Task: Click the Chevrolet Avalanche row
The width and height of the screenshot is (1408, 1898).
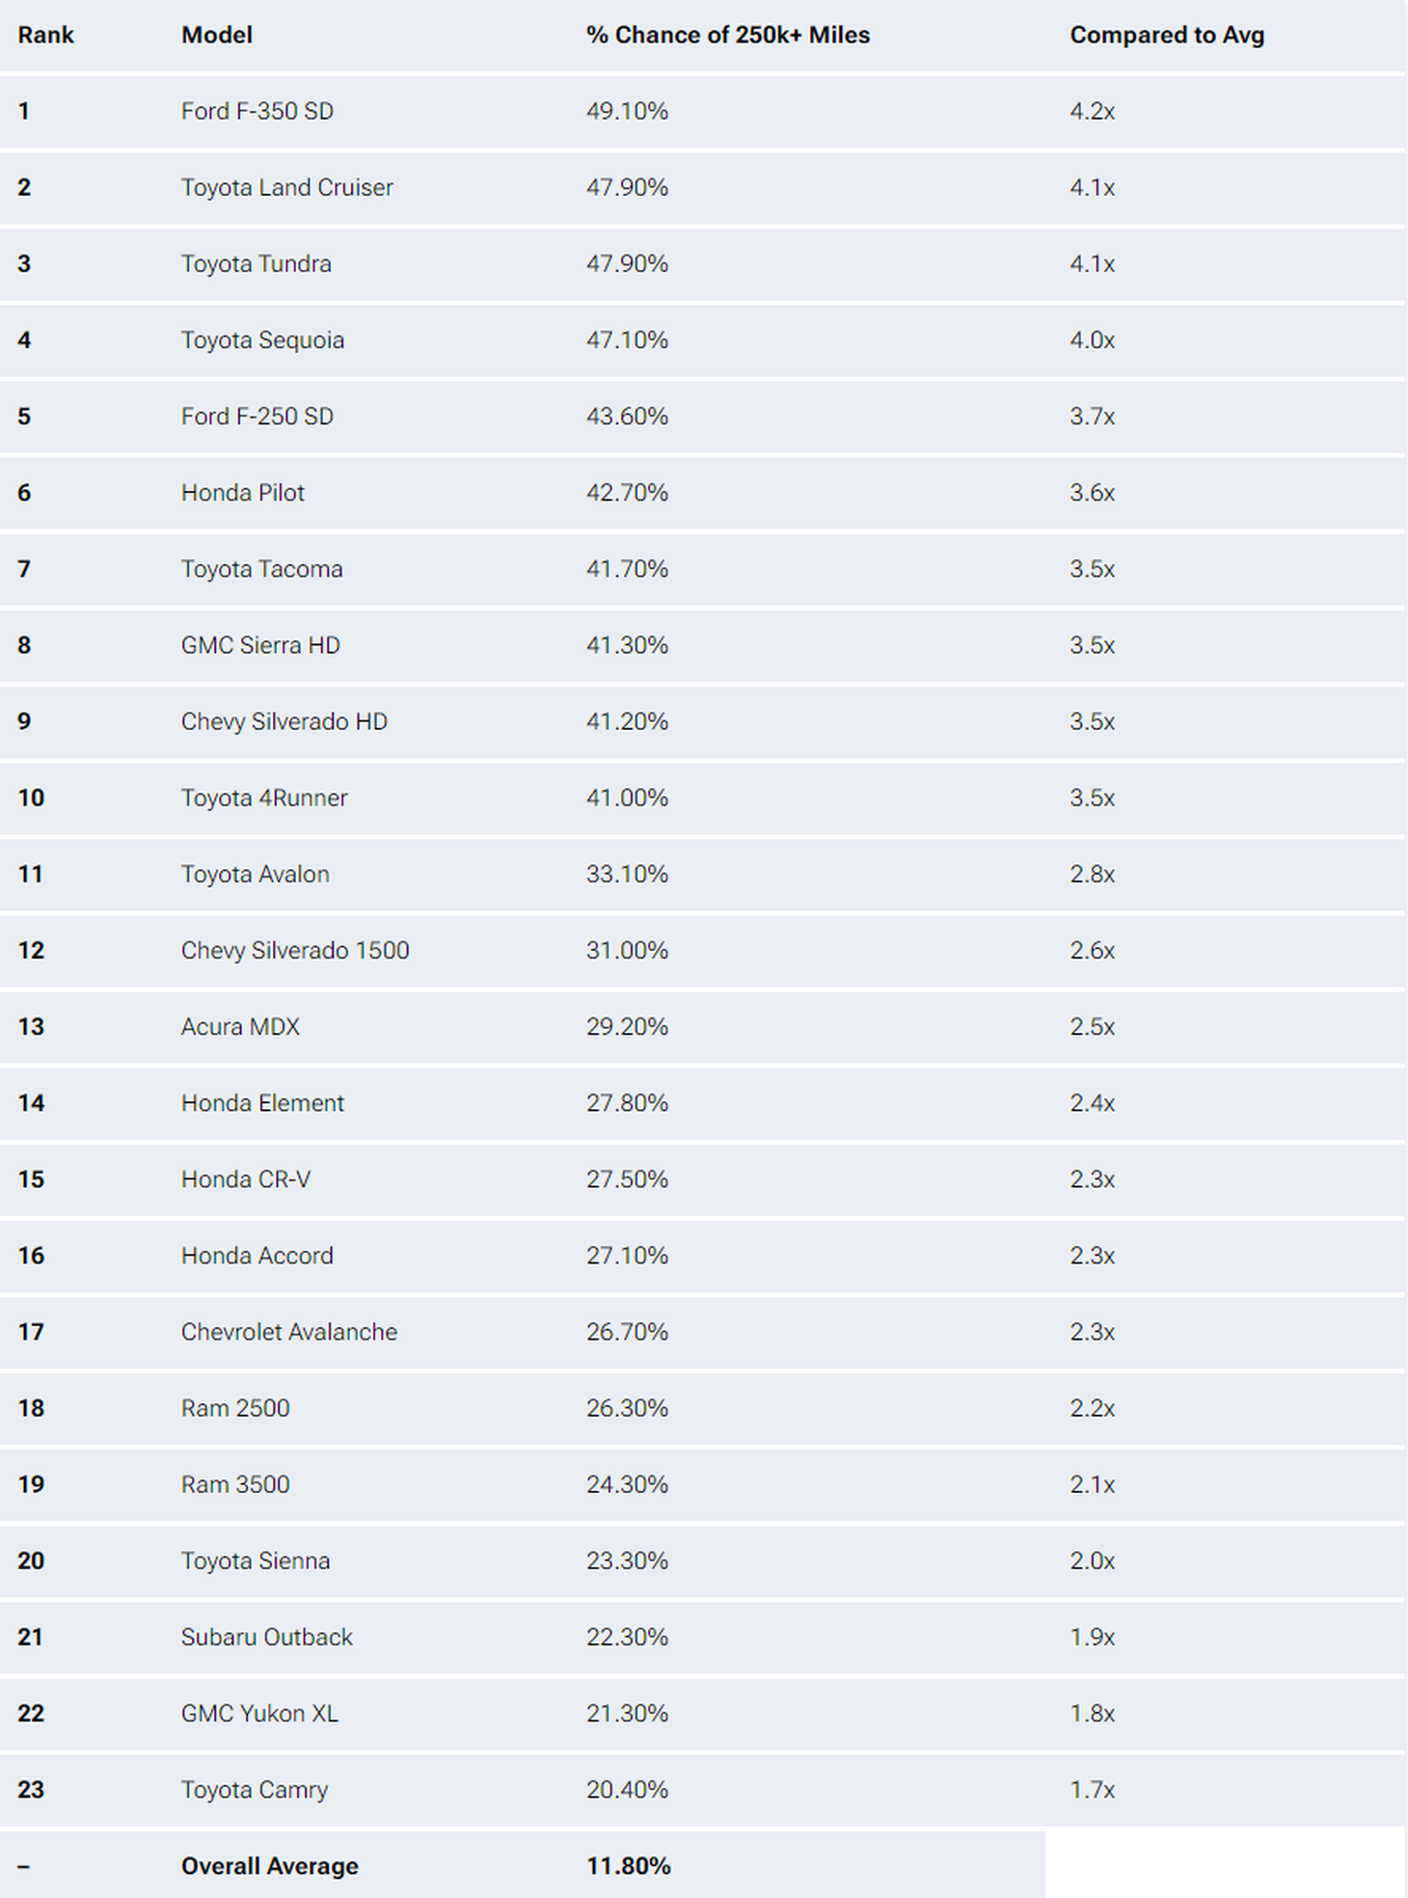Action: 702,1332
